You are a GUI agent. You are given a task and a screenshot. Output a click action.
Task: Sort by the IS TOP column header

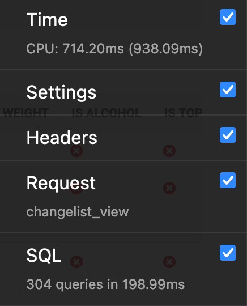(x=183, y=113)
